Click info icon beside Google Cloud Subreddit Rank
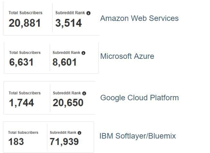Image resolution: width=210 pixels, height=153 pixels. 84,93
